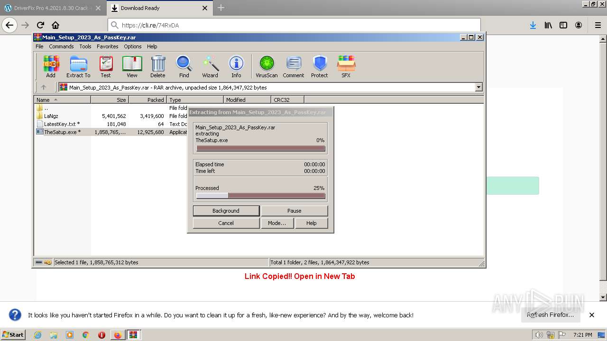Open the archive path dropdown arrow

(x=478, y=87)
